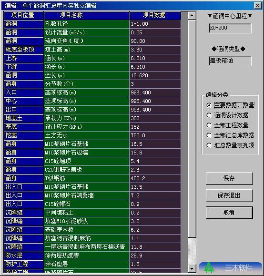This screenshot has width=264, height=276.
Task: Click the 保存 button
Action: pos(229,178)
